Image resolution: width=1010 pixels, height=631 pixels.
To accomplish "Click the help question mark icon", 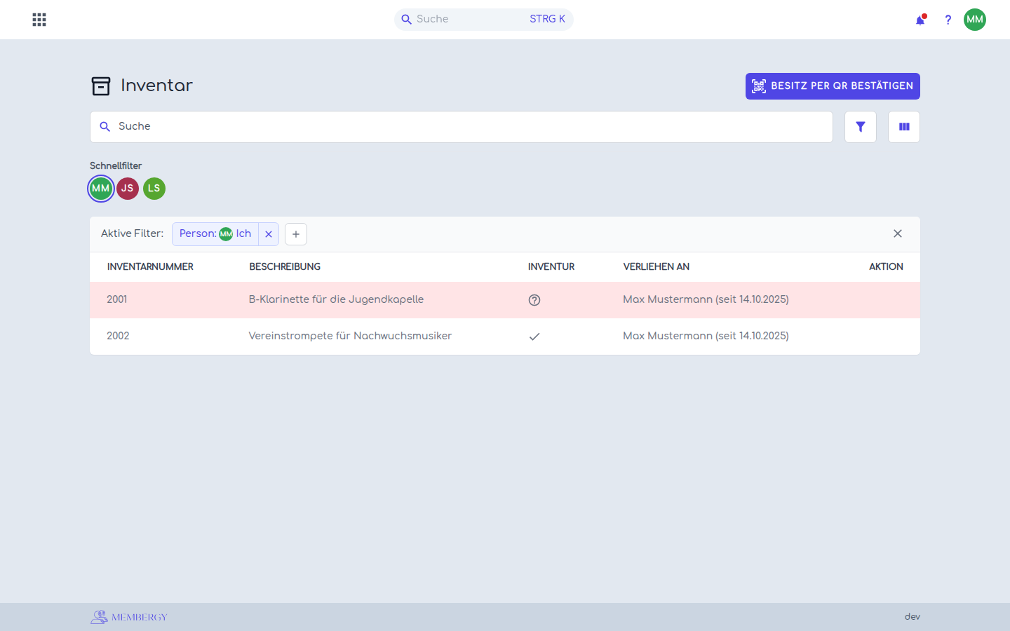I will point(948,20).
